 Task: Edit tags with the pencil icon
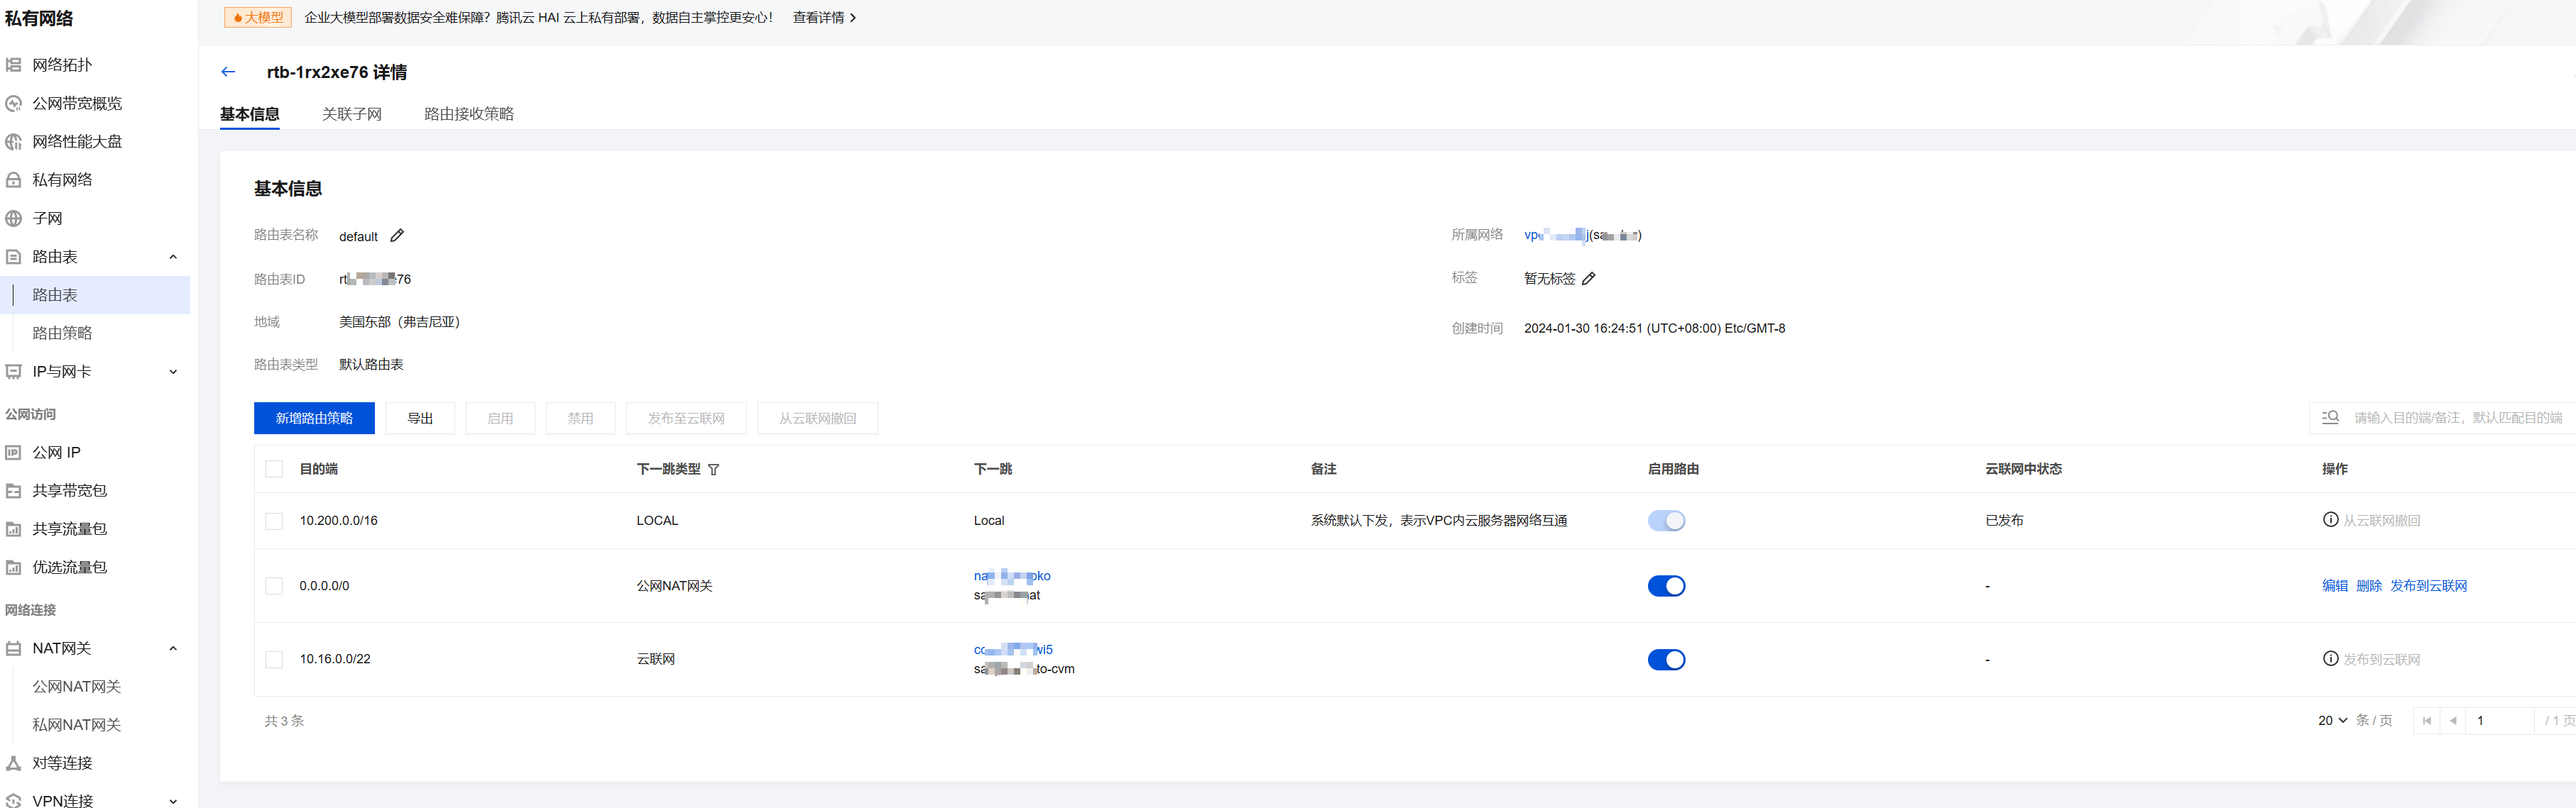coord(1589,279)
